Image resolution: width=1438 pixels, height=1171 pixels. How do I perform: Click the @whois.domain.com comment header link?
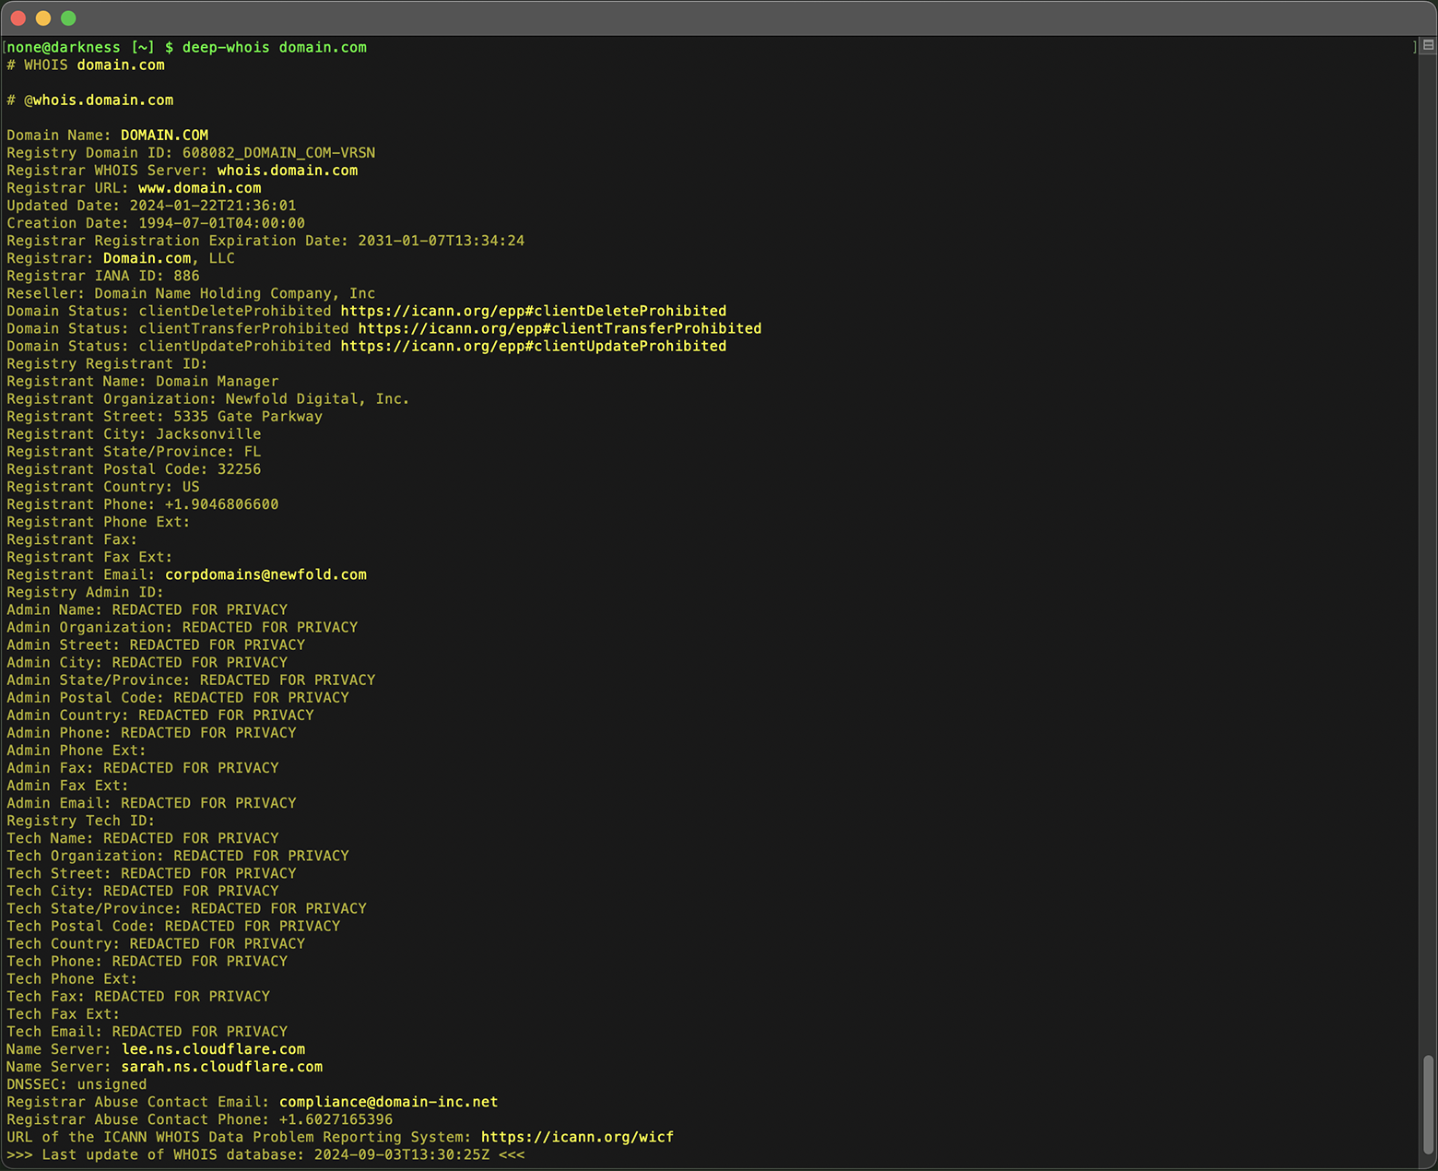(x=100, y=100)
